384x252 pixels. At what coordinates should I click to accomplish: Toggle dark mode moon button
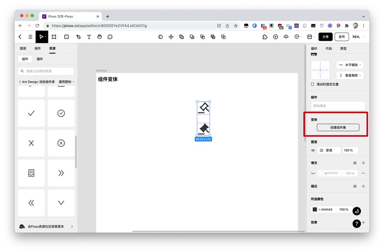click(357, 211)
